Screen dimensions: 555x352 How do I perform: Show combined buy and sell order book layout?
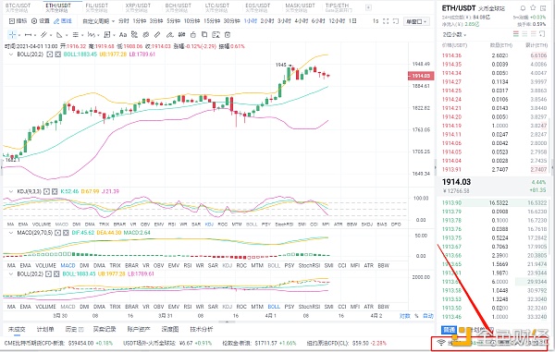[x=516, y=34]
